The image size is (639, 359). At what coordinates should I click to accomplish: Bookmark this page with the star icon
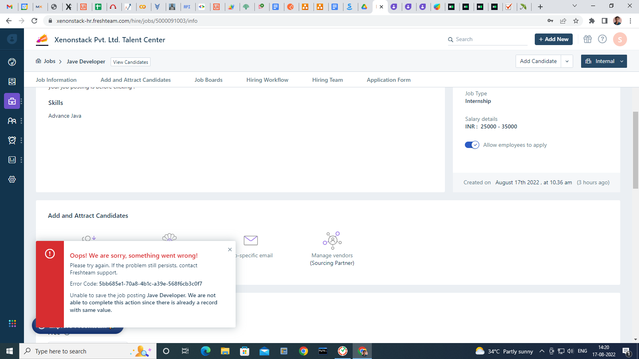[x=576, y=21]
